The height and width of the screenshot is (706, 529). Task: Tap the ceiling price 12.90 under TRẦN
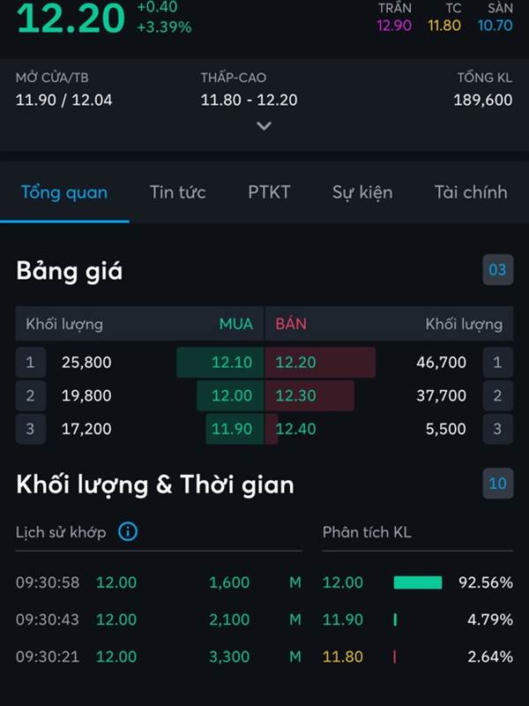point(394,26)
